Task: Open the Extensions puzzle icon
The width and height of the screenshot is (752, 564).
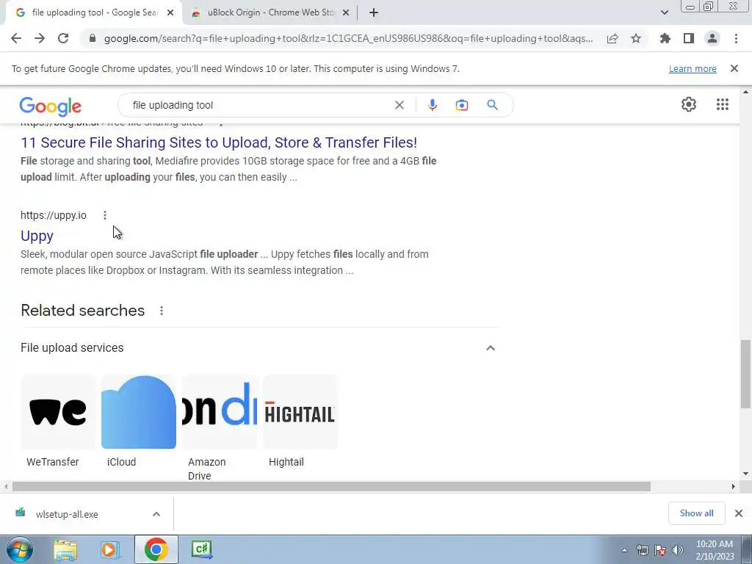Action: click(x=665, y=38)
